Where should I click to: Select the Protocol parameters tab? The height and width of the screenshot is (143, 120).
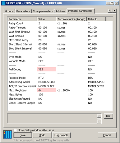80,11
